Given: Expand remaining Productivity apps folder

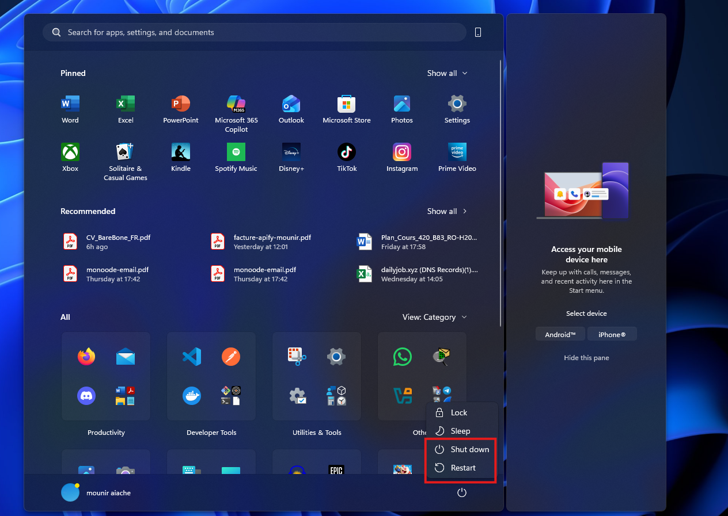Looking at the screenshot, I should click(x=126, y=396).
